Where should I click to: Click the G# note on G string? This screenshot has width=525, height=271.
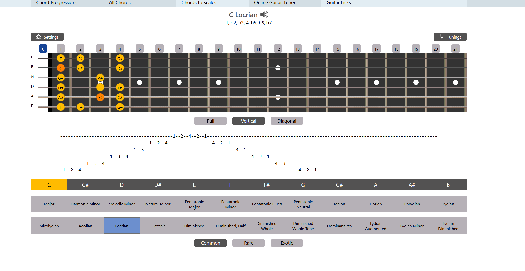tap(61, 78)
